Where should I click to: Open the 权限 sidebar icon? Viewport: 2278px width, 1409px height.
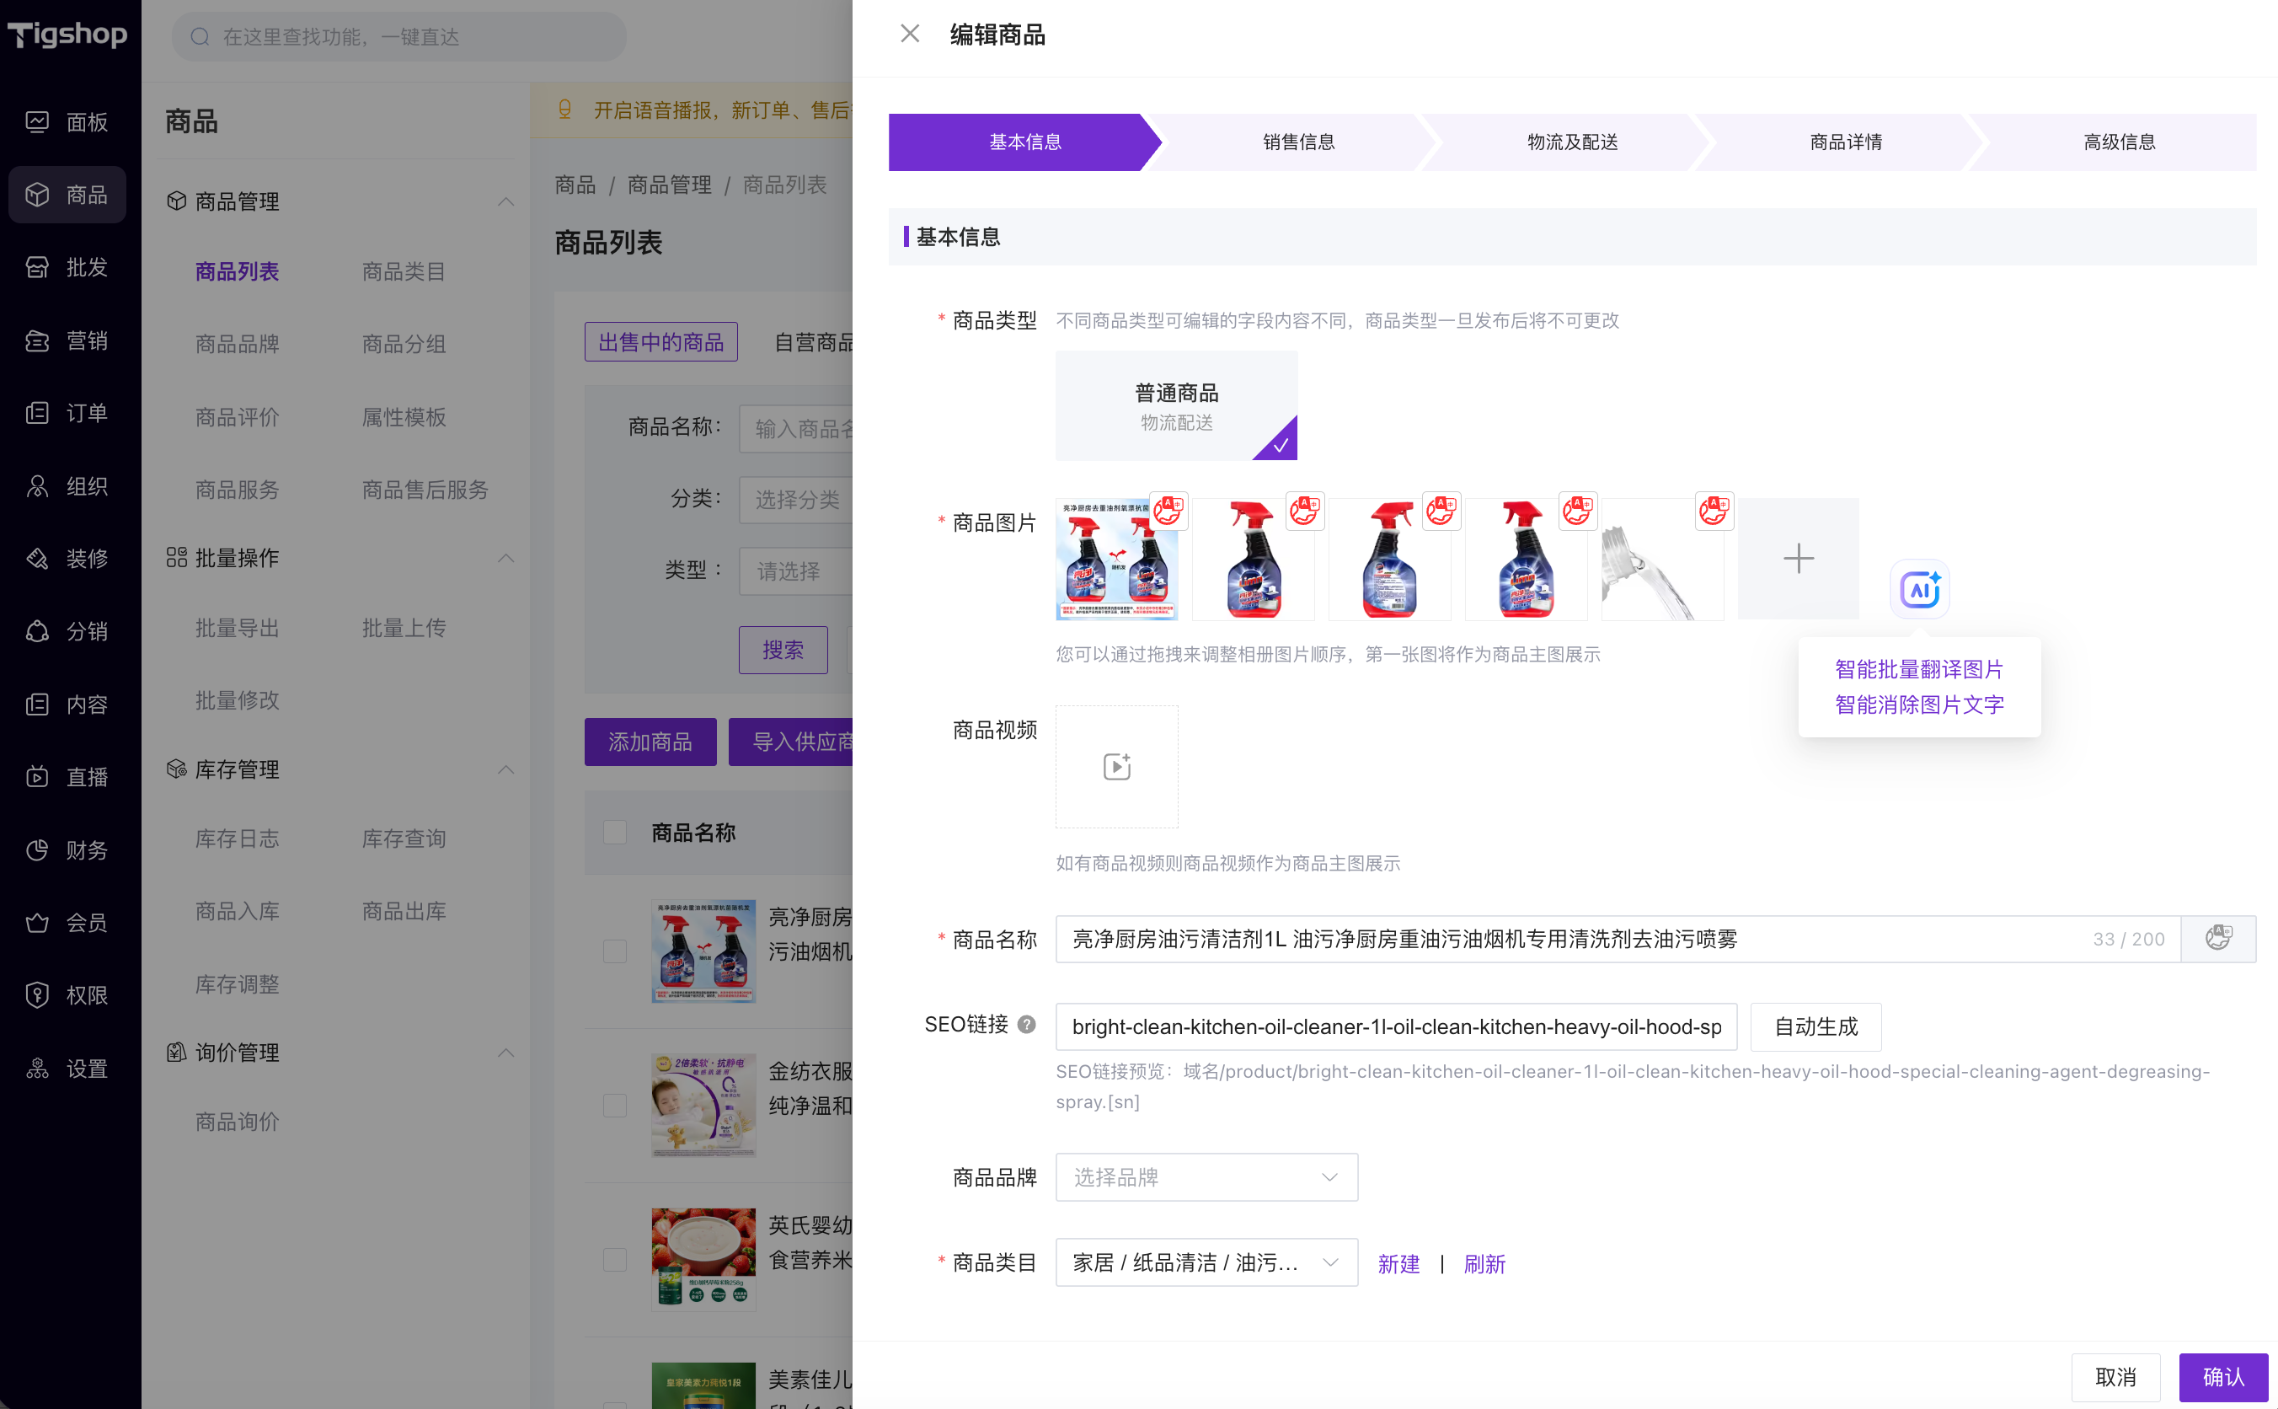[x=37, y=995]
